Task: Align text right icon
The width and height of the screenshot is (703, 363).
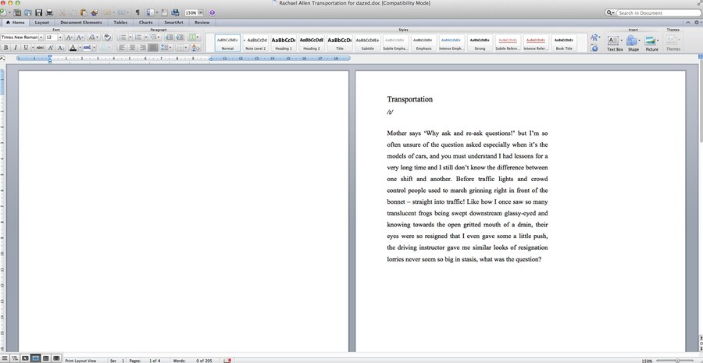Action: (x=143, y=48)
